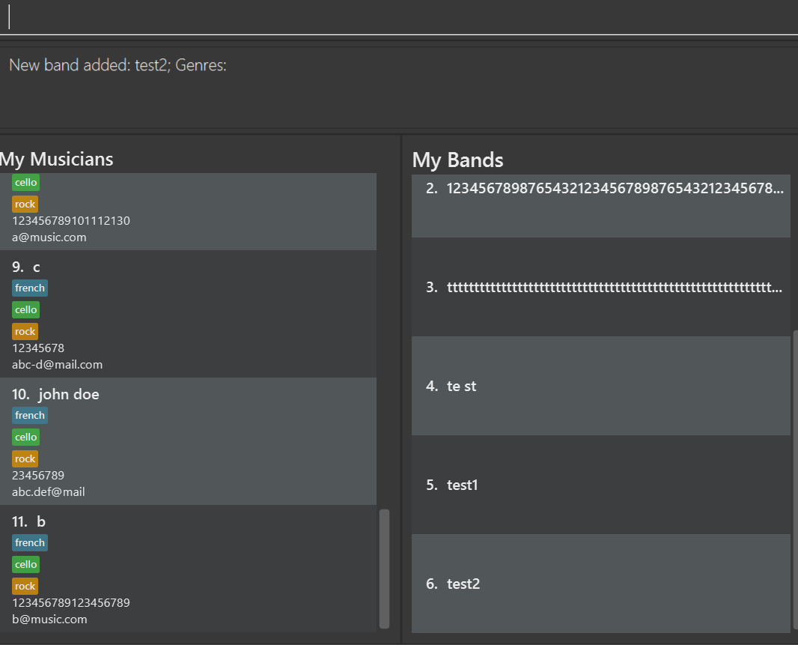798x645 pixels.
Task: Click email abc-d@mail.com
Action: (58, 365)
